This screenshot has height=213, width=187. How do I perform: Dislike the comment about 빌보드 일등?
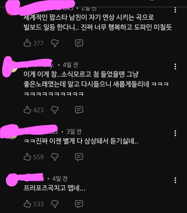(55, 43)
